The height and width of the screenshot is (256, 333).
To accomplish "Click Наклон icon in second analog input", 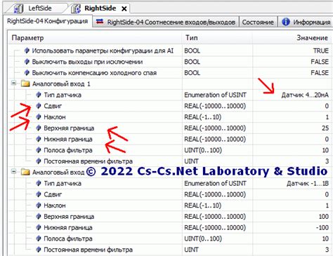I will coord(39,206).
